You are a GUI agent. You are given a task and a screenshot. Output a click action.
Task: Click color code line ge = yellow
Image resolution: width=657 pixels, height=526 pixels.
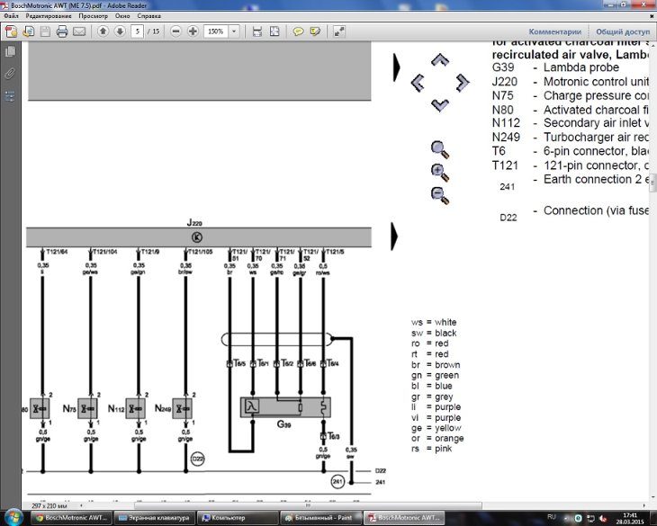pos(436,428)
